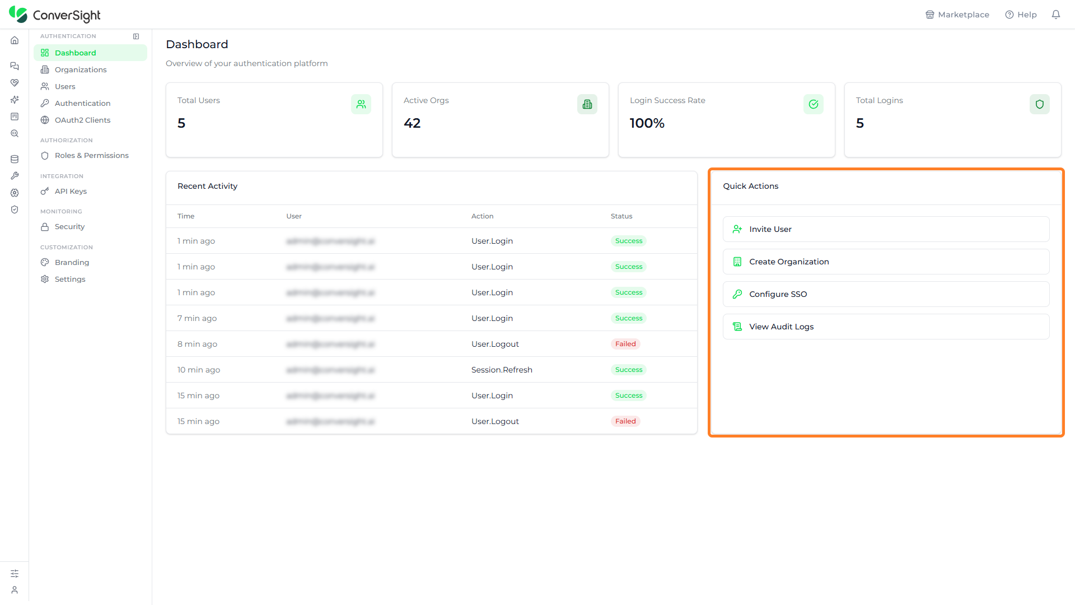Open the chat bubbles icon in rail
The height and width of the screenshot is (605, 1075).
pyautogui.click(x=15, y=66)
